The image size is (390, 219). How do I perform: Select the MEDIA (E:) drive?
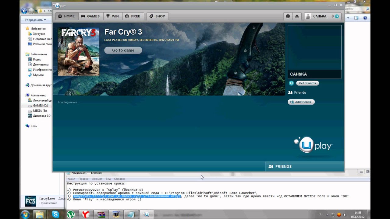37,111
